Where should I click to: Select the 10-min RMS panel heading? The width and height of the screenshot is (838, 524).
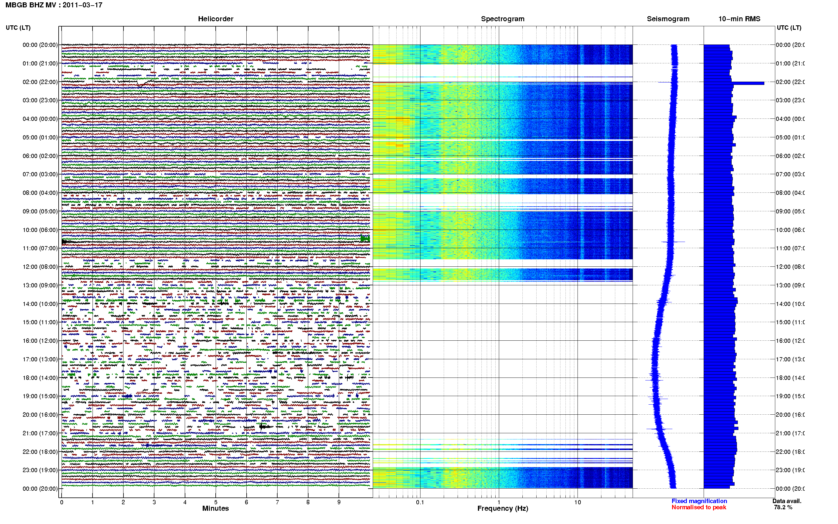point(739,19)
